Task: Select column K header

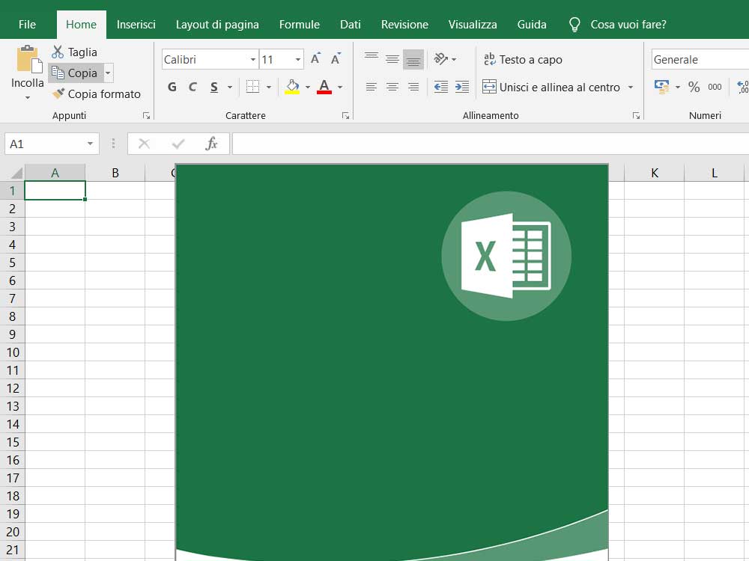Action: click(655, 173)
